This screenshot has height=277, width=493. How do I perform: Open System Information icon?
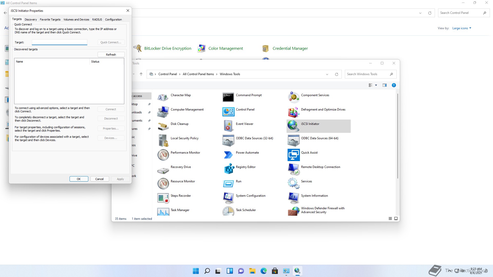tap(293, 198)
